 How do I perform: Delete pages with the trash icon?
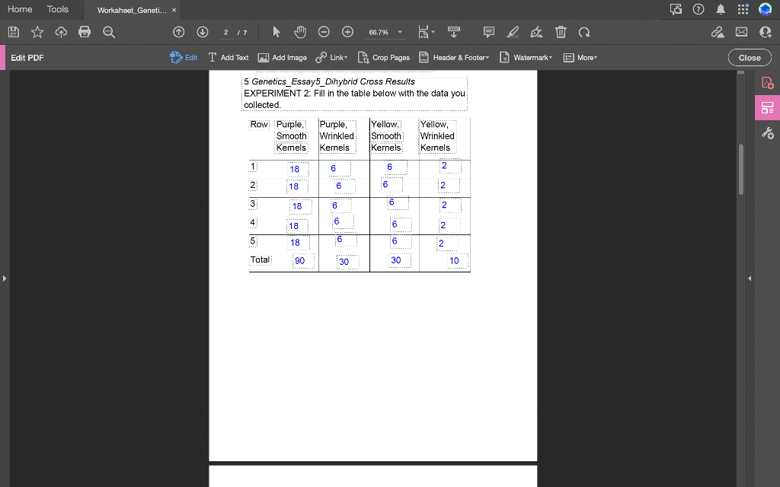click(x=561, y=32)
